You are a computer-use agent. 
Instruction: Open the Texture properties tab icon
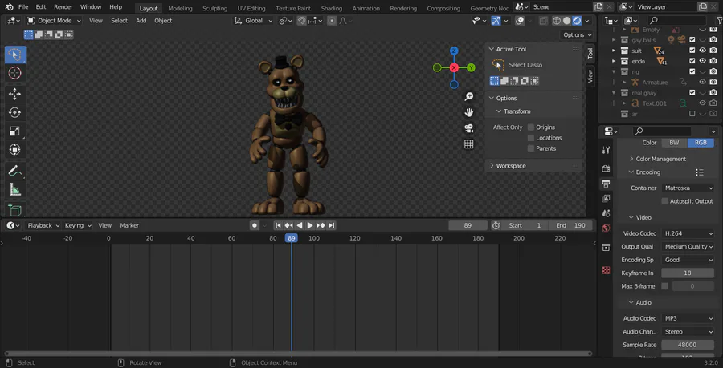point(607,270)
